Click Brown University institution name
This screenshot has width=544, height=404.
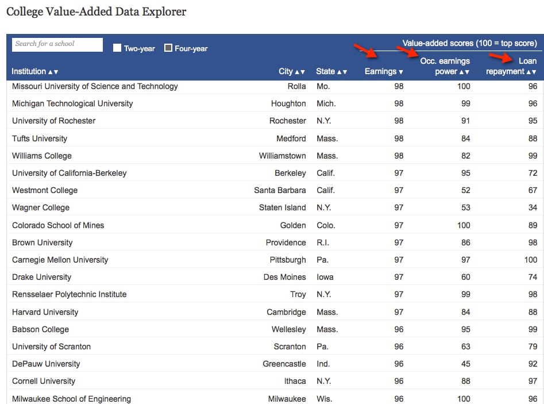pyautogui.click(x=43, y=243)
